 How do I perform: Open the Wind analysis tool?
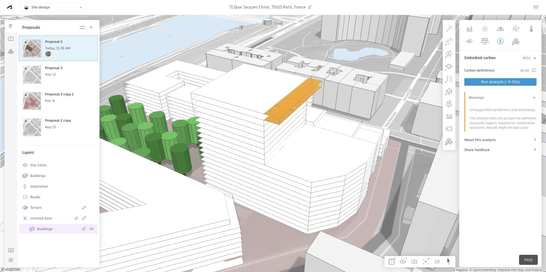point(516,28)
